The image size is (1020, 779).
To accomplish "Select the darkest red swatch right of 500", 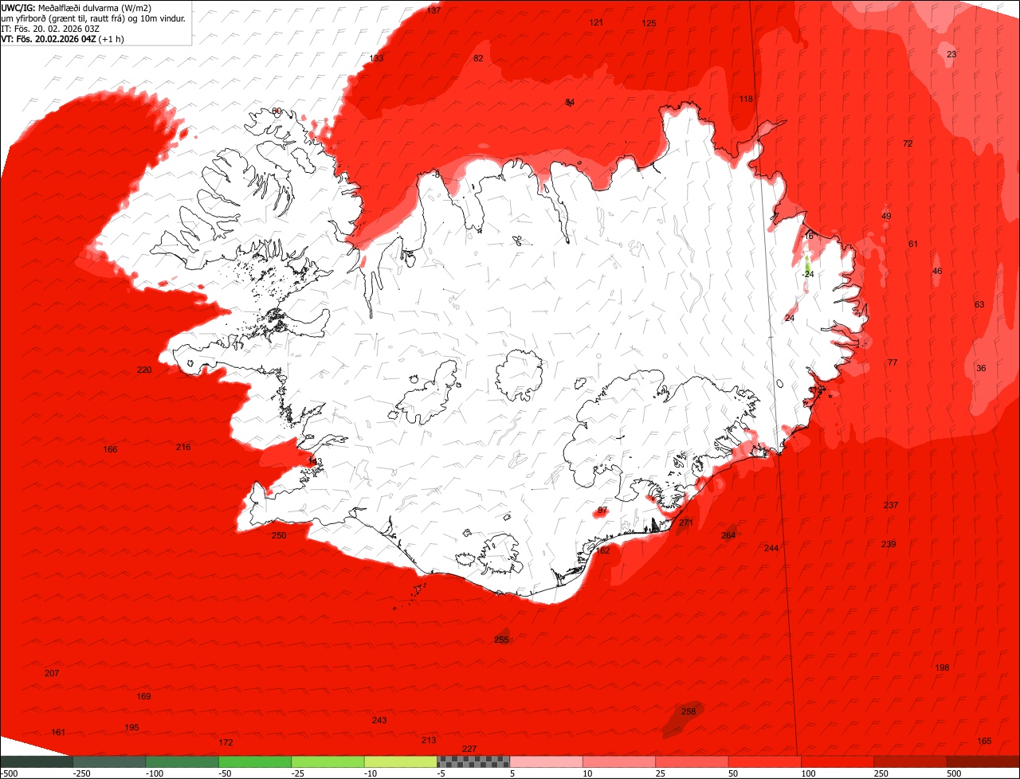I will [x=983, y=761].
